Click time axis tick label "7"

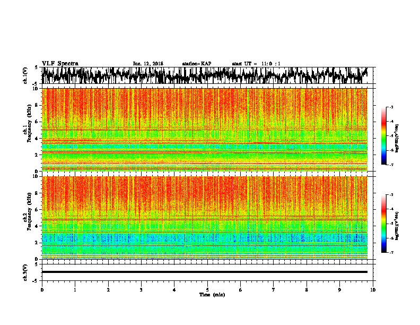274,290
